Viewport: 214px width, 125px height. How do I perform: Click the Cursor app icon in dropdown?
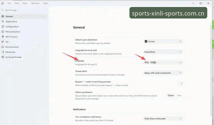(x=146, y=41)
